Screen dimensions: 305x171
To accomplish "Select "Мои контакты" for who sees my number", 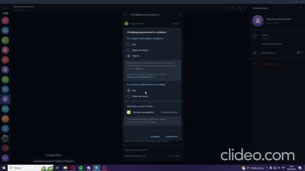I will (138, 50).
